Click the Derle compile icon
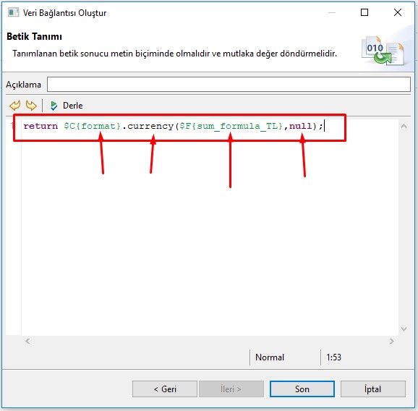The width and height of the screenshot is (418, 411). 54,106
